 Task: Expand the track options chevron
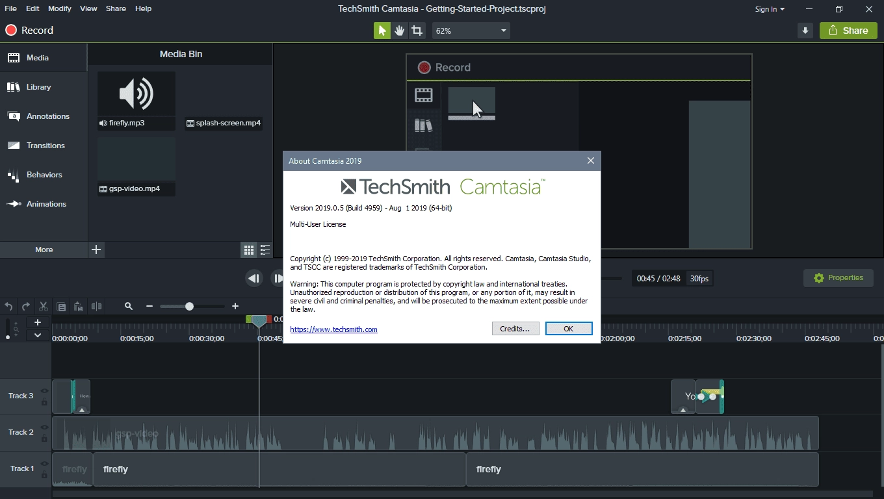38,335
